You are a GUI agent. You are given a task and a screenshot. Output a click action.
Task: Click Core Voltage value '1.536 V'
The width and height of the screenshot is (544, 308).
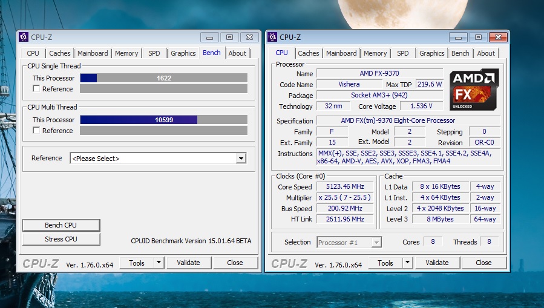tap(422, 106)
